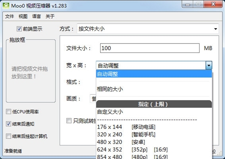Screen dimensions: 225x159
Task: Toggle the 前端显示 checkbox
Action: 19,29
